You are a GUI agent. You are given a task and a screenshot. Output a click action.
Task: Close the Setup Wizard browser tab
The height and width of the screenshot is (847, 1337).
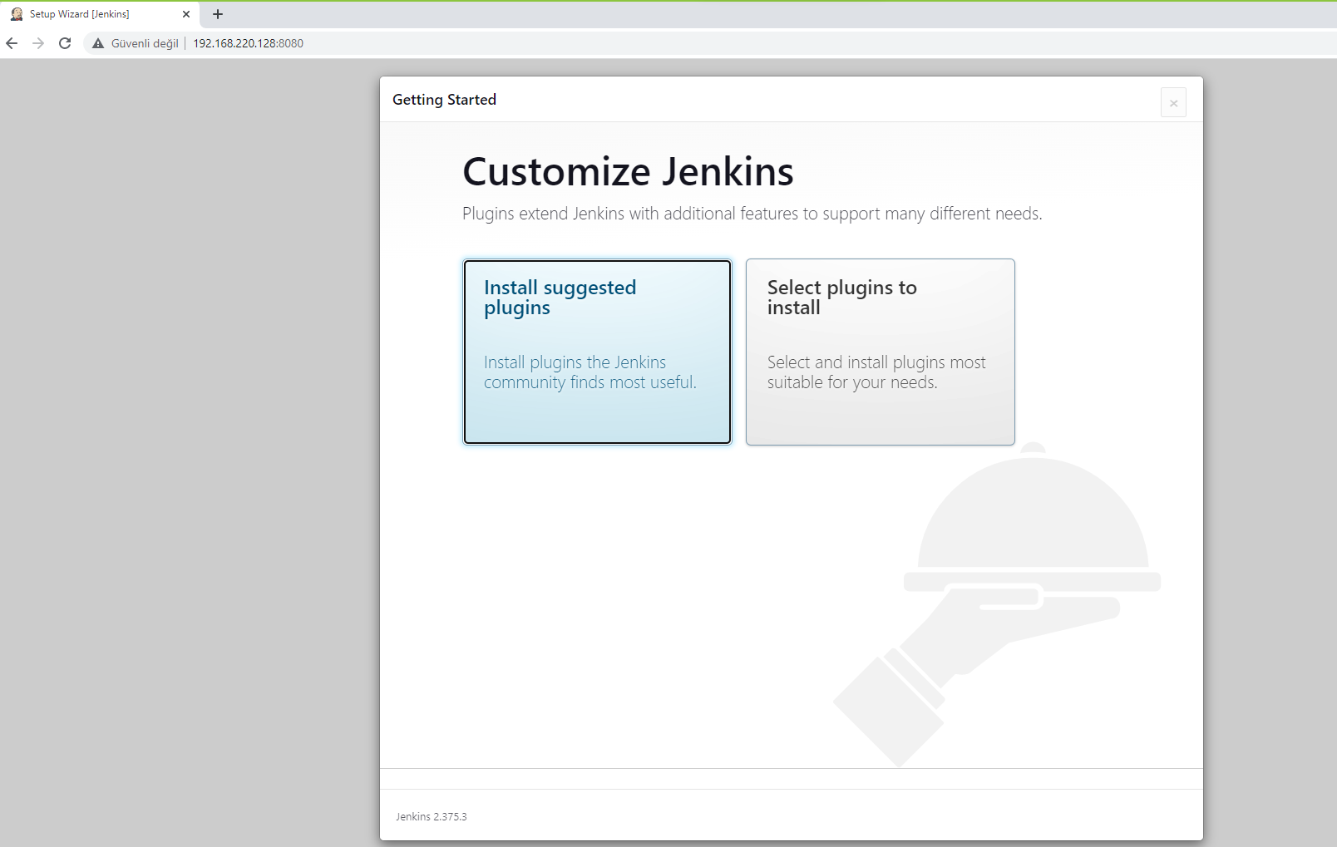coord(186,14)
